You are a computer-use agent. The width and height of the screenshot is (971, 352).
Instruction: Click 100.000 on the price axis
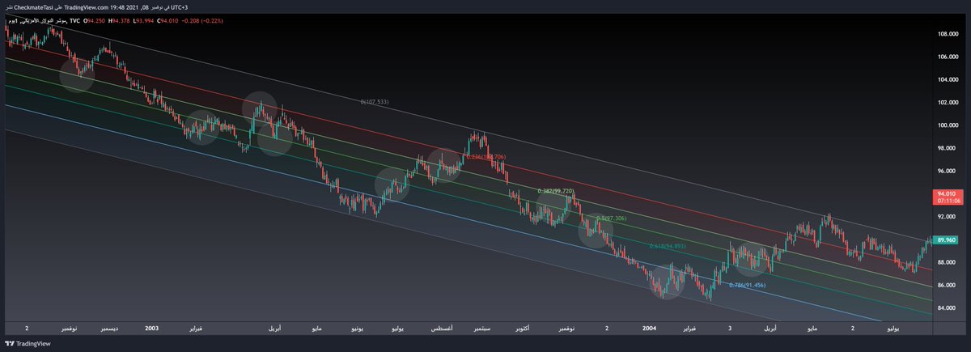click(x=948, y=125)
